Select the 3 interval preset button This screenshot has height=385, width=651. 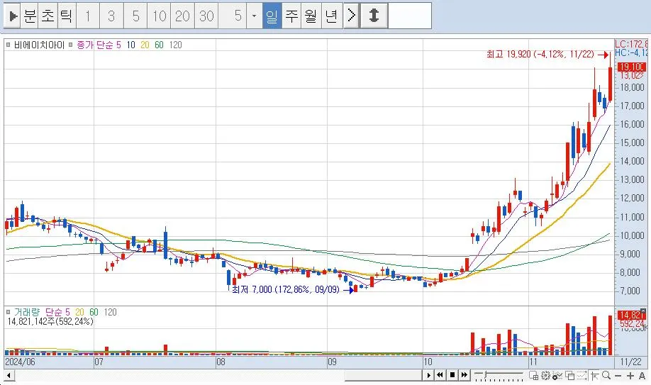coord(111,16)
